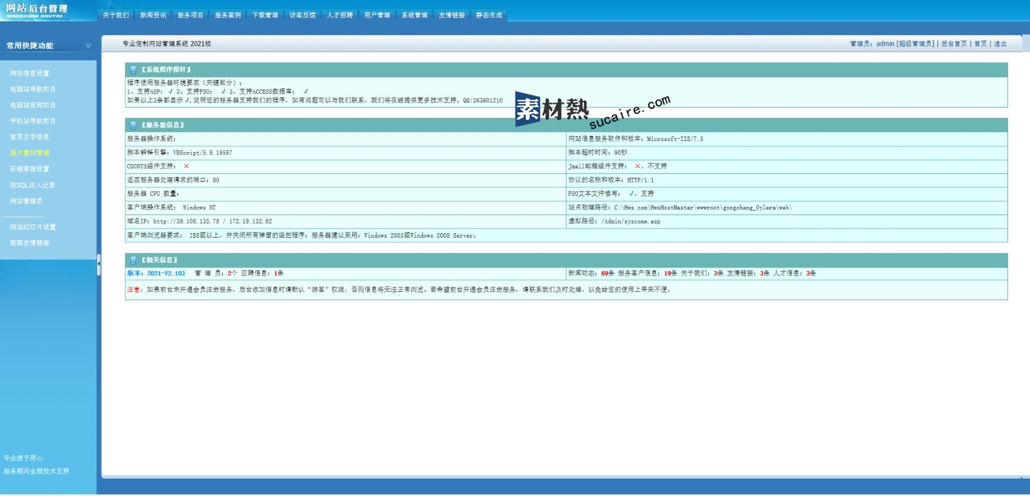Click the version 2021-V2.103 text

point(156,274)
